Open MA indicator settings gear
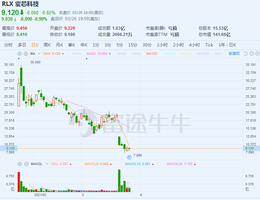 point(20,54)
